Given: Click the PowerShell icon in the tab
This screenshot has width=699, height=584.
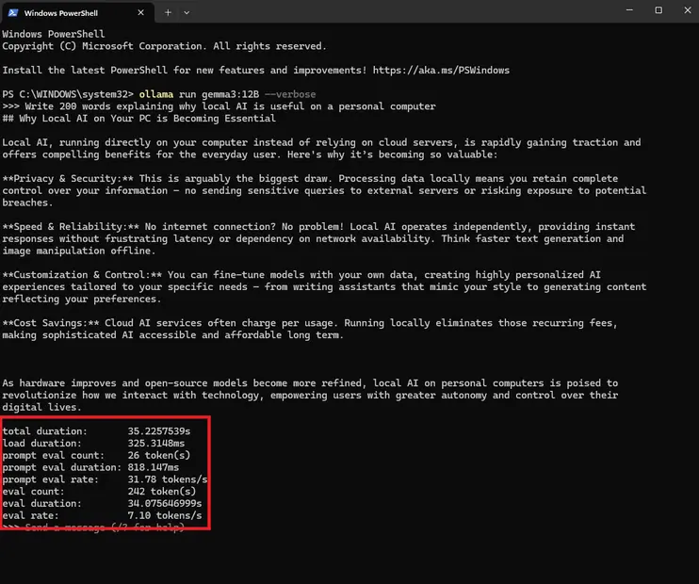Looking at the screenshot, I should pos(13,12).
